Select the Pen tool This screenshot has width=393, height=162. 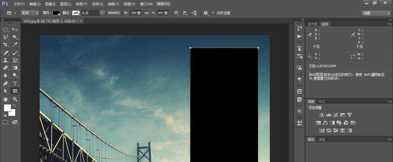(x=6, y=83)
